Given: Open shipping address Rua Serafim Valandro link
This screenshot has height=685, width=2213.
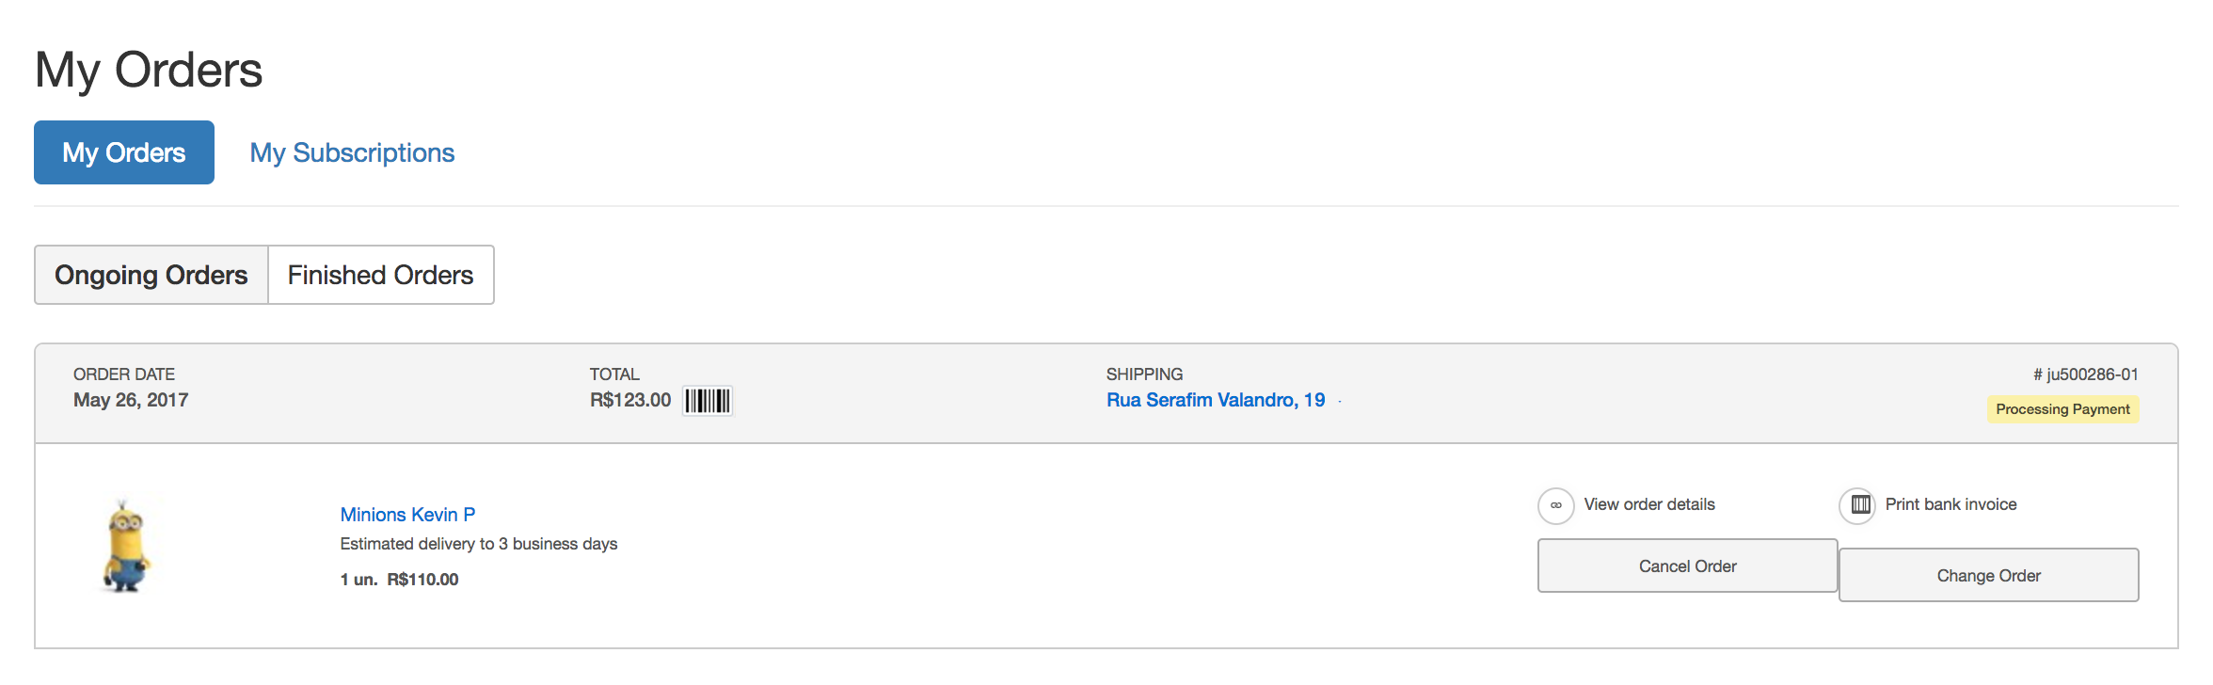Looking at the screenshot, I should (x=1215, y=400).
